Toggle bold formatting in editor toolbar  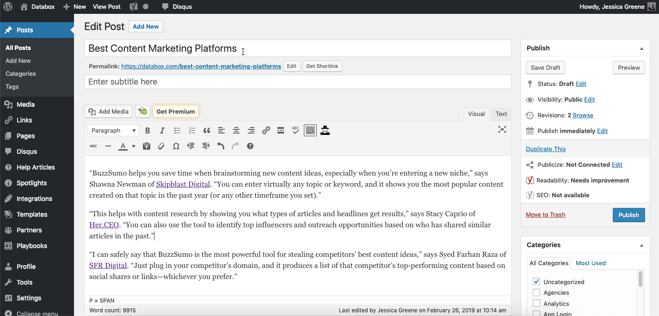[x=148, y=131]
